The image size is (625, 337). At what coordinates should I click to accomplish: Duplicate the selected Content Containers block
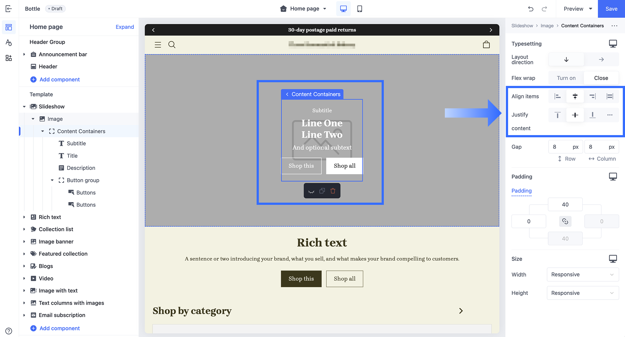click(x=322, y=191)
